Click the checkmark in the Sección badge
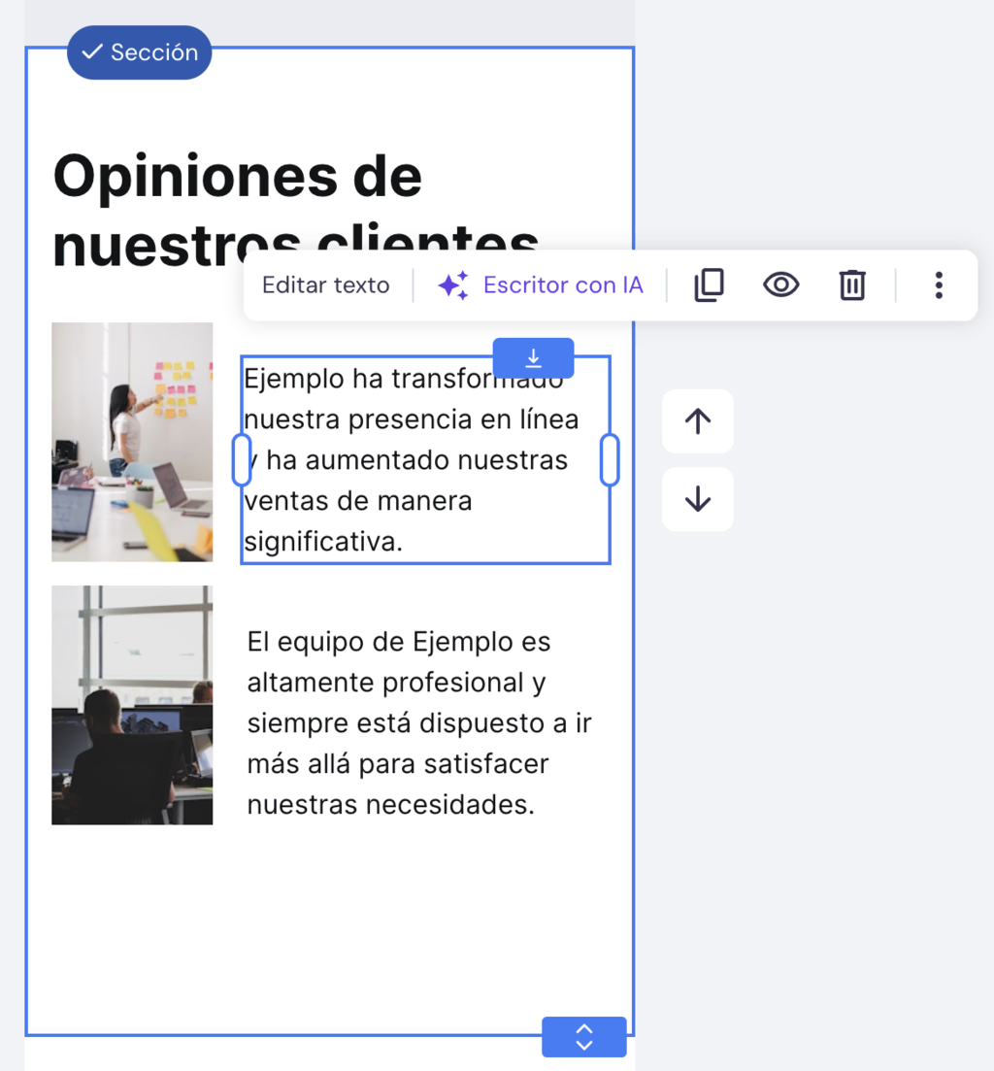Viewport: 994px width, 1071px height. click(x=92, y=52)
